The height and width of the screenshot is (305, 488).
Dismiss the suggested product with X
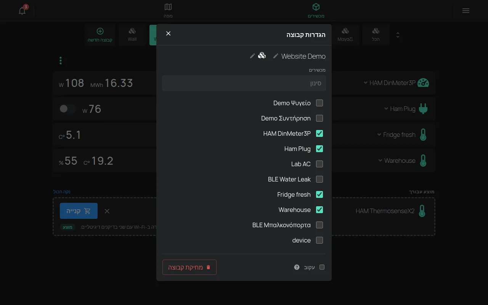tap(107, 211)
